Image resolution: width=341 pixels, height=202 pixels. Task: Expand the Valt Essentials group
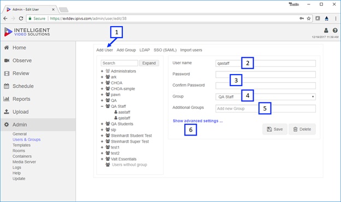point(102,159)
